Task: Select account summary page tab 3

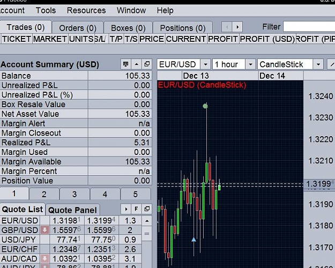Action: [75, 194]
